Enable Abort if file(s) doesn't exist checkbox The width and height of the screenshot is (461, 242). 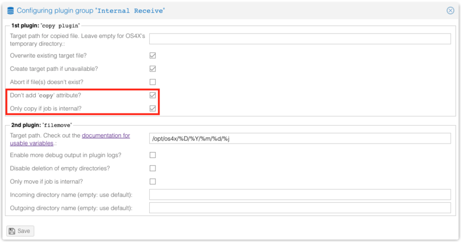tap(153, 82)
